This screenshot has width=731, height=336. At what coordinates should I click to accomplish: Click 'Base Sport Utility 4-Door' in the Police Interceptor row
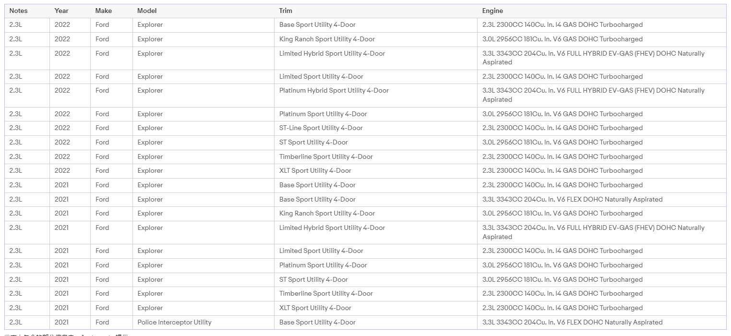317,322
